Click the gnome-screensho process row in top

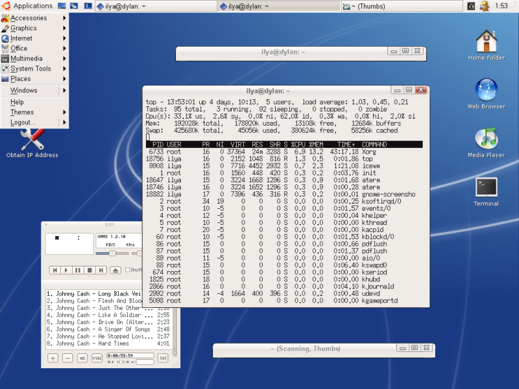[x=284, y=194]
